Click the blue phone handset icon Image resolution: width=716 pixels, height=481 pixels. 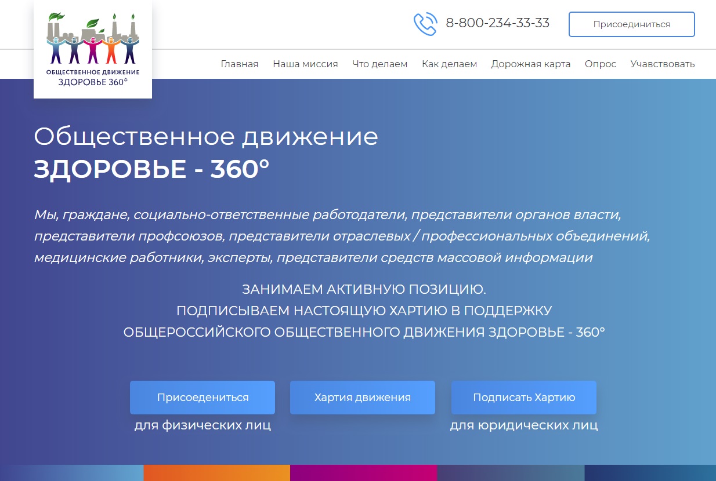pyautogui.click(x=425, y=24)
